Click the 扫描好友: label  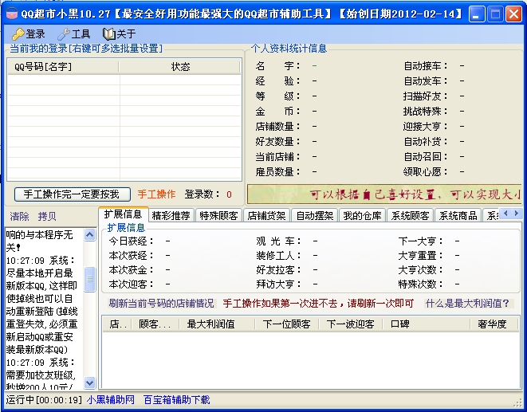(426, 96)
